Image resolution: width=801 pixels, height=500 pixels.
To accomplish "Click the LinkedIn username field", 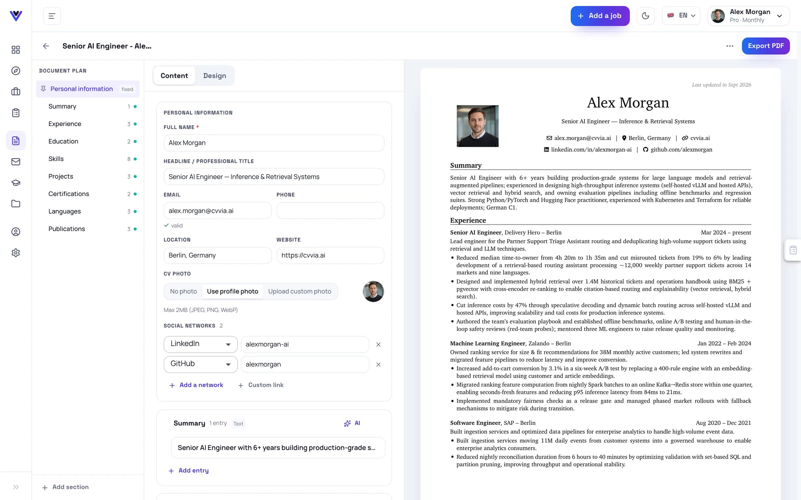I will (x=305, y=344).
